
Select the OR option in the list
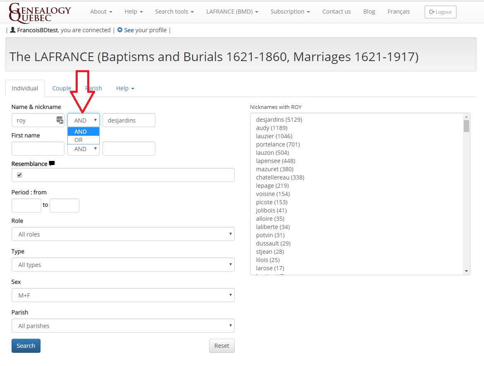point(83,140)
